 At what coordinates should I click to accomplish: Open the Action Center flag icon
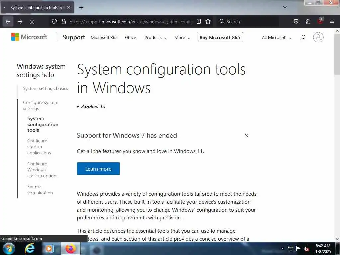298,248
